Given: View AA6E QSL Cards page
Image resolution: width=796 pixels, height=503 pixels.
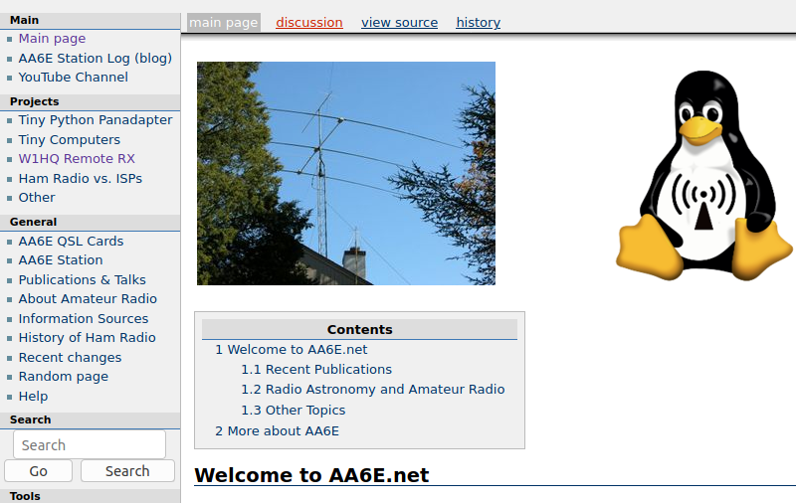Looking at the screenshot, I should [x=71, y=242].
